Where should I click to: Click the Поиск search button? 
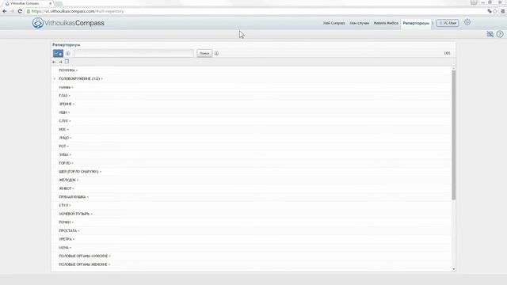click(x=204, y=53)
